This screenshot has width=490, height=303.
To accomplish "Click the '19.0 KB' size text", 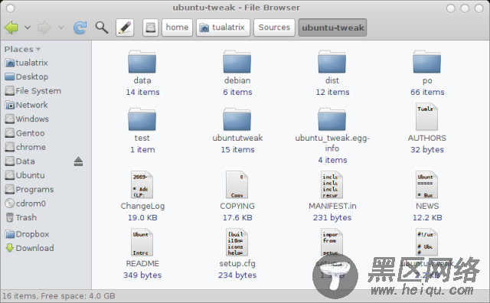I will click(x=142, y=218).
